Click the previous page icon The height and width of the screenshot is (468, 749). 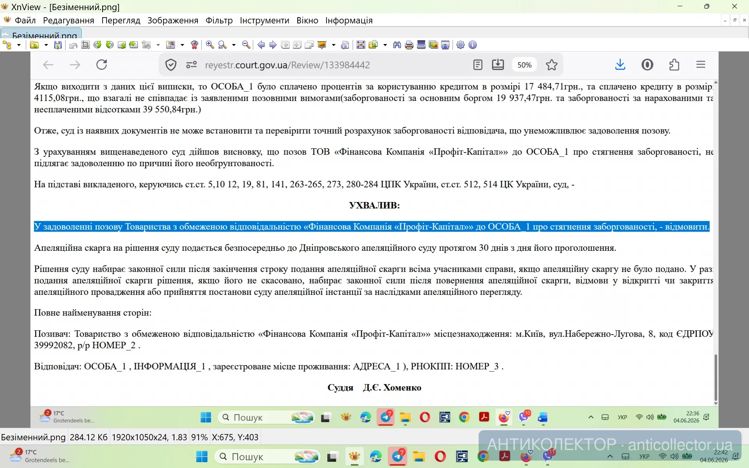click(285, 45)
